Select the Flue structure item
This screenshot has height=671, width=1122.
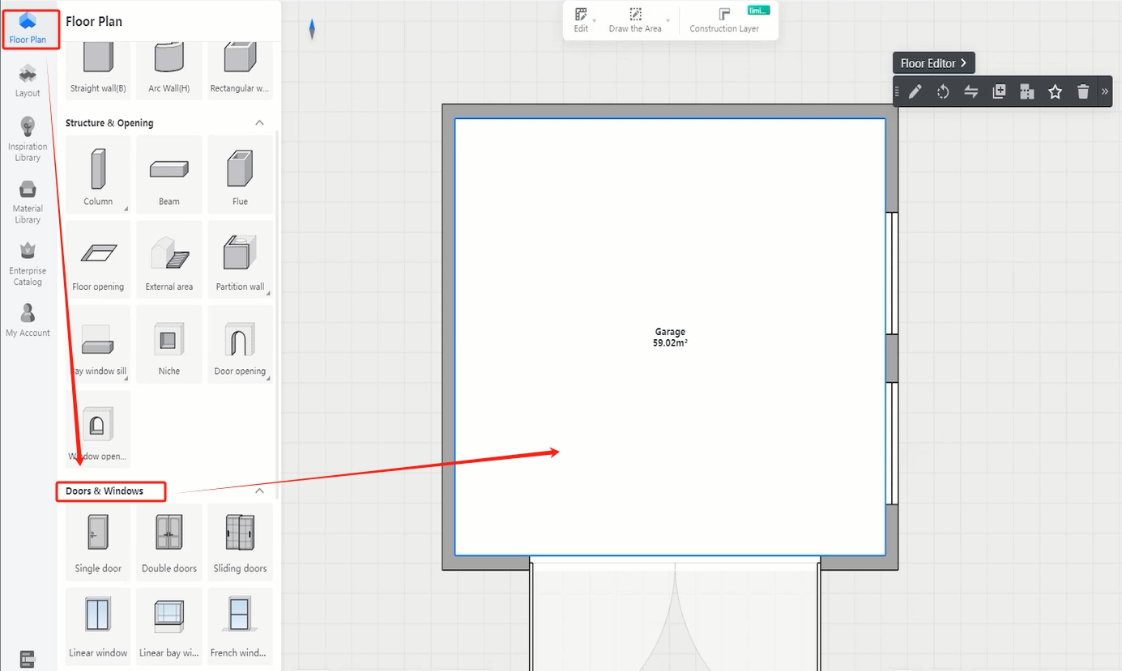240,174
